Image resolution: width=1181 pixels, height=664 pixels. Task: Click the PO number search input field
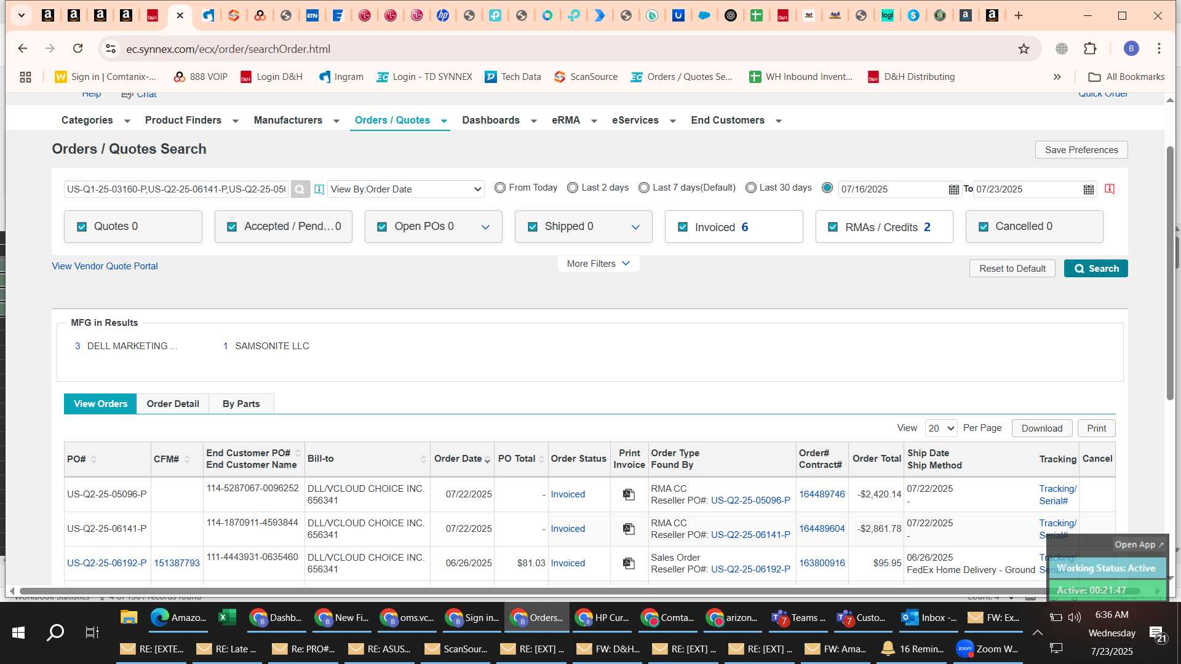point(177,189)
